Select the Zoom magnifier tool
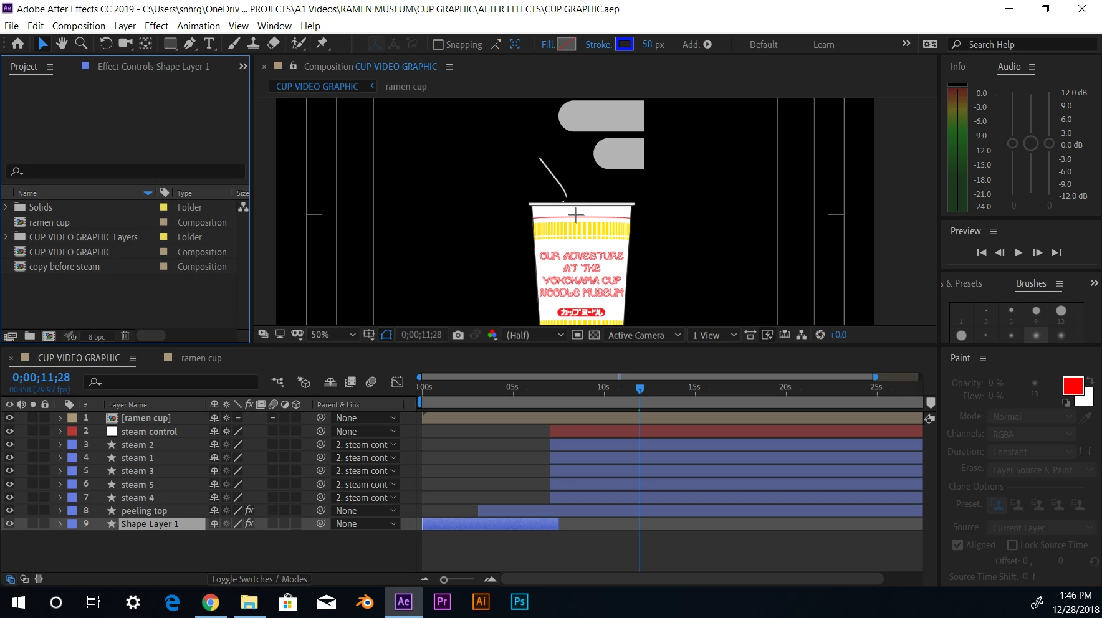The width and height of the screenshot is (1102, 618). point(81,44)
